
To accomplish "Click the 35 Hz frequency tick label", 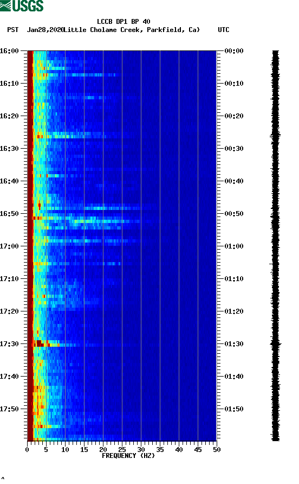I will [x=160, y=449].
